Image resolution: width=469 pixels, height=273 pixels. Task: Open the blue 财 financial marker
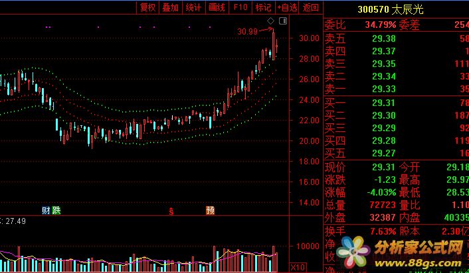(46, 211)
